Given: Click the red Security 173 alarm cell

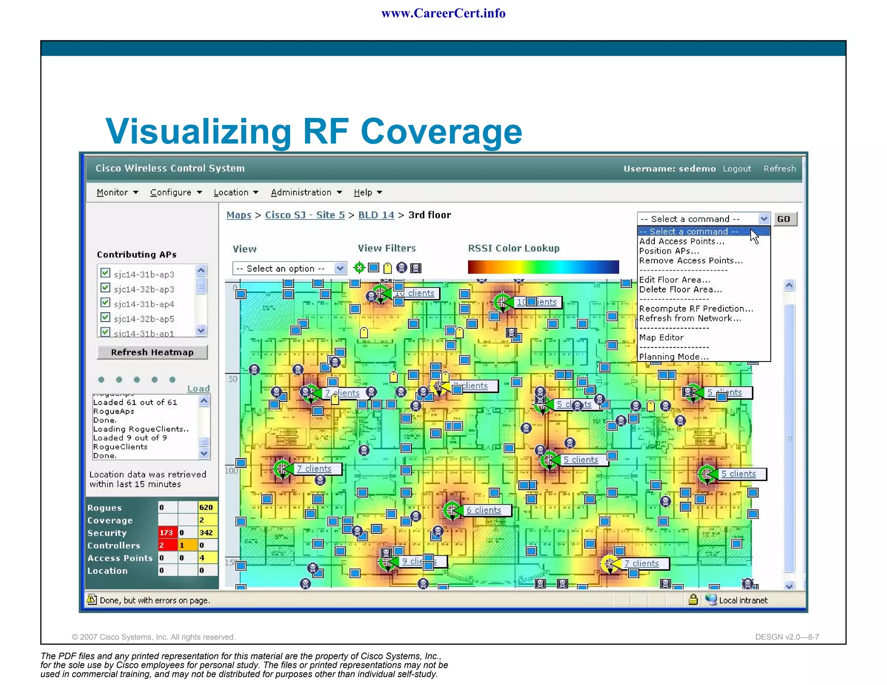Looking at the screenshot, I should coord(168,532).
